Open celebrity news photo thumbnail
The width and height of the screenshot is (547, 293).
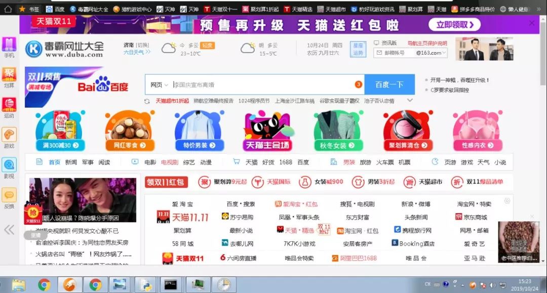83,200
